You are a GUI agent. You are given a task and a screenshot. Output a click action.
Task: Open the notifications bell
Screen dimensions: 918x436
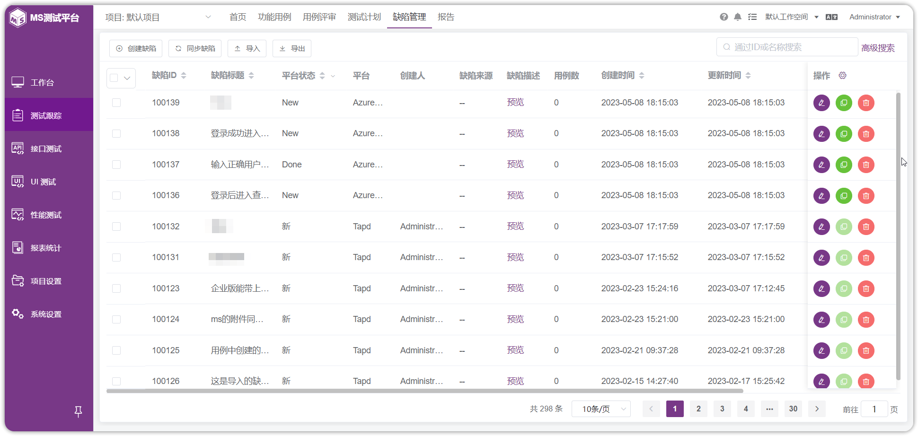coord(738,17)
